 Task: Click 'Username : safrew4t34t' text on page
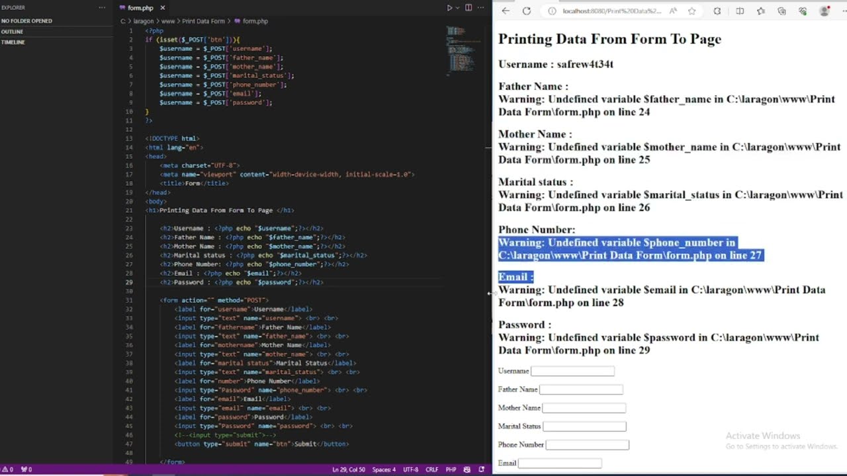pos(556,64)
